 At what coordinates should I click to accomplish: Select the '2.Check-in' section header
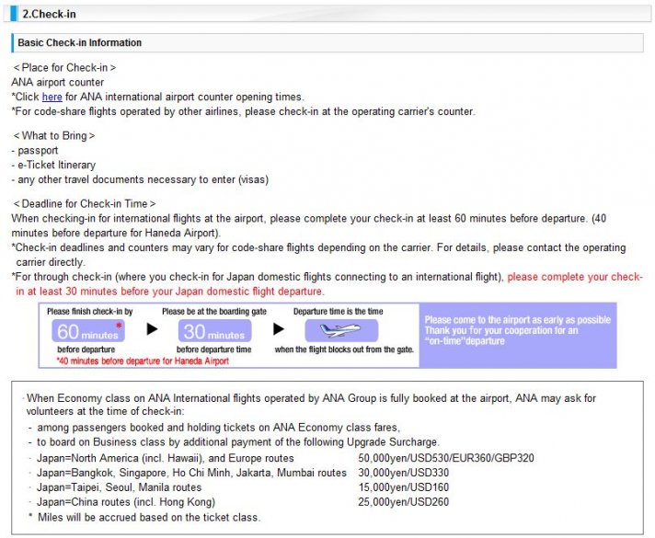pos(50,12)
